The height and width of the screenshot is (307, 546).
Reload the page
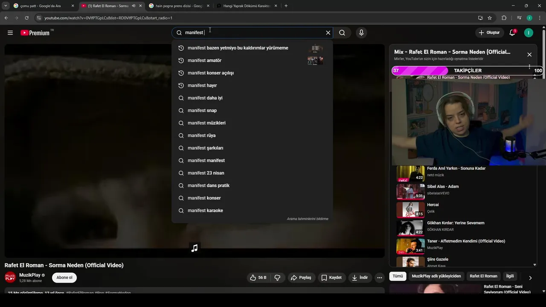click(26, 18)
